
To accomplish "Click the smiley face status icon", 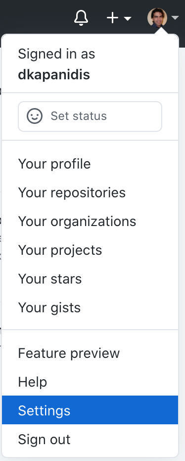I will point(35,116).
